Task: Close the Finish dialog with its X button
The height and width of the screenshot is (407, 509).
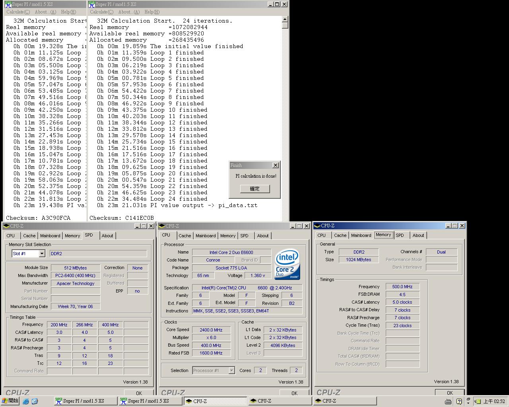Action: click(x=275, y=165)
